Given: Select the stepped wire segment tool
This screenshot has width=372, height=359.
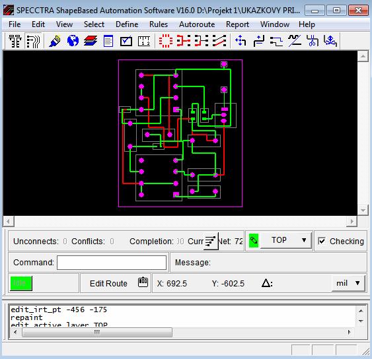Looking at the screenshot, I should coord(276,41).
